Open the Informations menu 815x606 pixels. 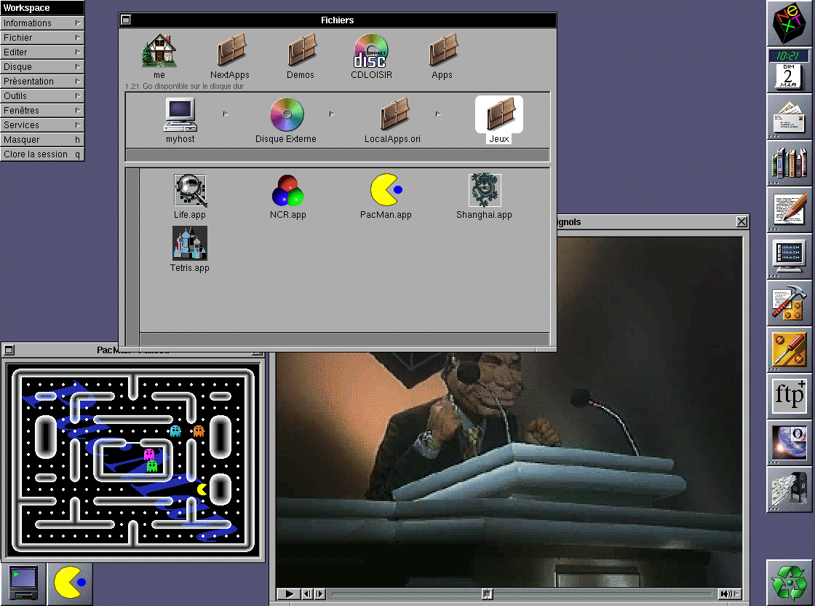(42, 23)
